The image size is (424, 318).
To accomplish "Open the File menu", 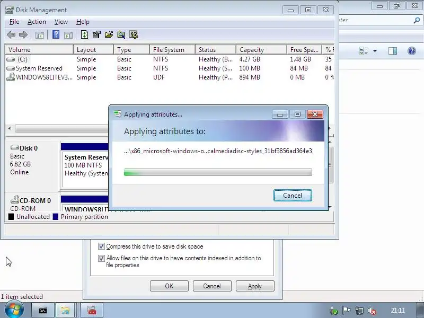I will click(x=14, y=22).
